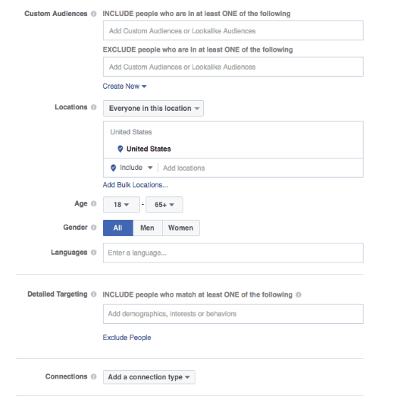The image size is (407, 396).
Task: Open 'Everyone in this location' dropdown
Action: coord(153,108)
